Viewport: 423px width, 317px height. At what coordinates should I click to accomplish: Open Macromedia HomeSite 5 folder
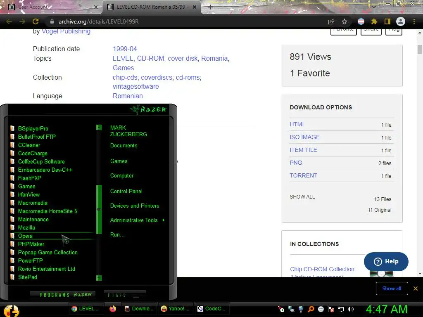tap(48, 211)
